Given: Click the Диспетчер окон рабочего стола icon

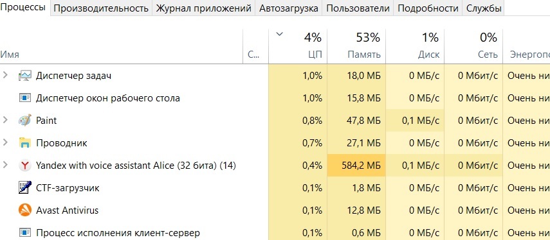Looking at the screenshot, I should (25, 98).
